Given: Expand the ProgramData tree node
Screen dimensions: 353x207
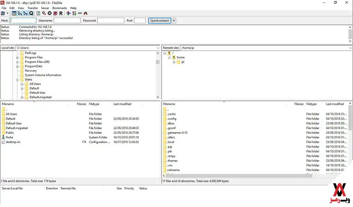Looking at the screenshot, I should click(17, 66).
